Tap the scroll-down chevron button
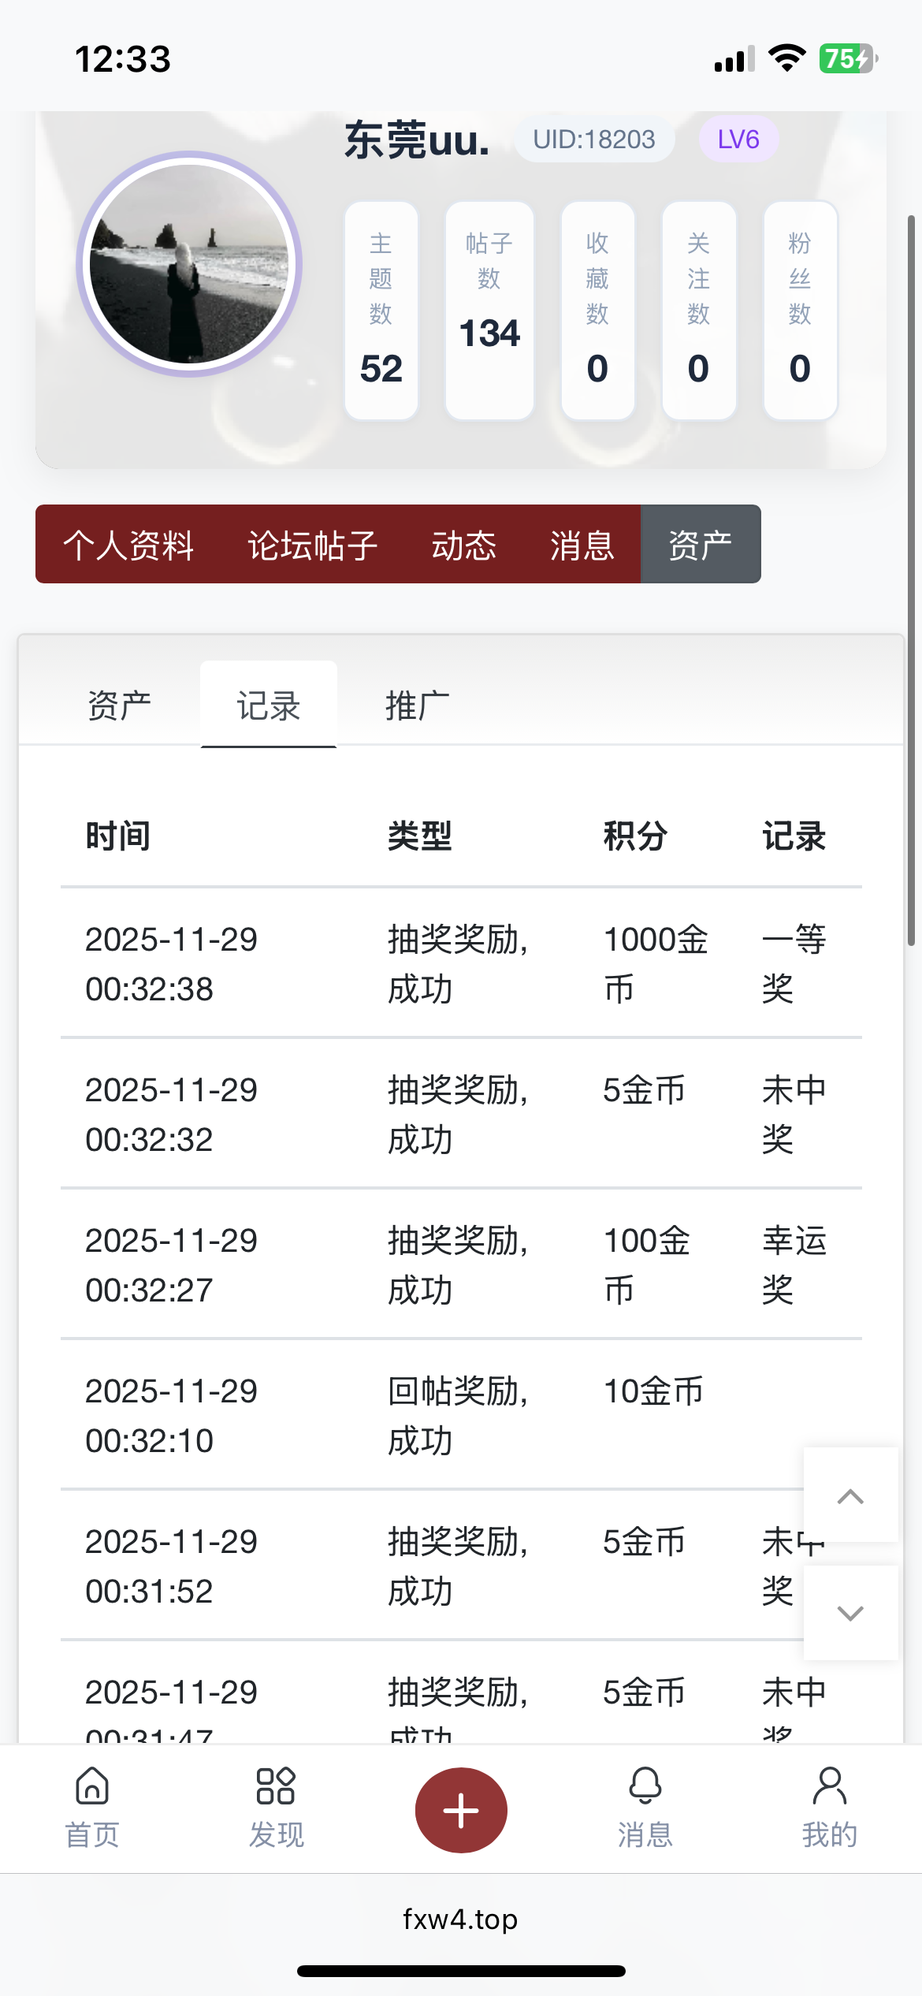The height and width of the screenshot is (1996, 922). [850, 1613]
